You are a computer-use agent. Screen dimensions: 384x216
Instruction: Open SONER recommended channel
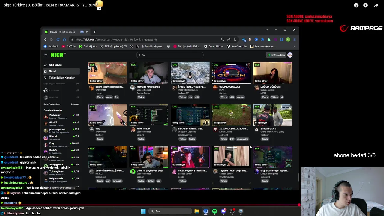click(x=61, y=124)
